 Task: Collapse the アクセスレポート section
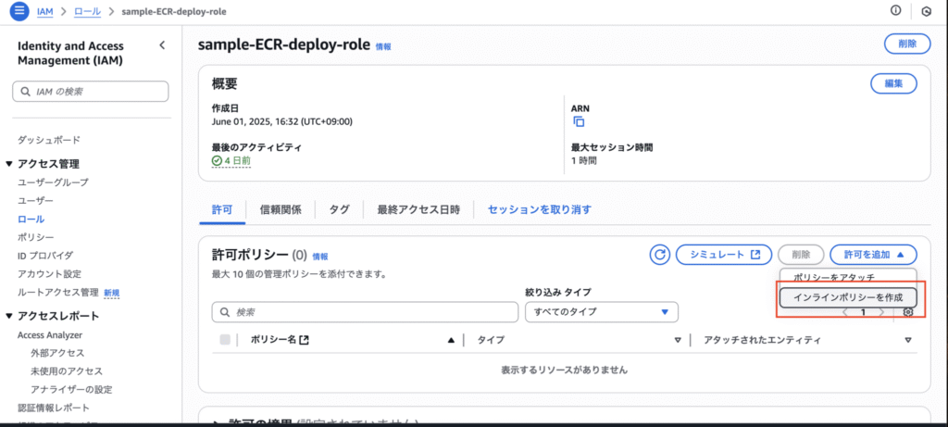pyautogui.click(x=9, y=316)
